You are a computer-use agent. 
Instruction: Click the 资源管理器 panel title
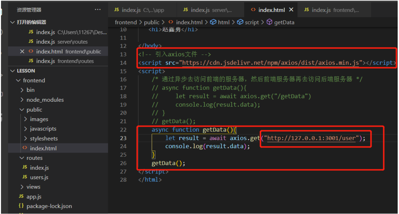pyautogui.click(x=29, y=10)
